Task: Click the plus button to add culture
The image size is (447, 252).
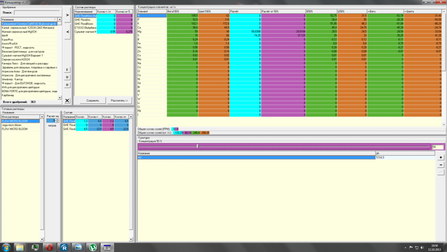Action: [x=441, y=158]
